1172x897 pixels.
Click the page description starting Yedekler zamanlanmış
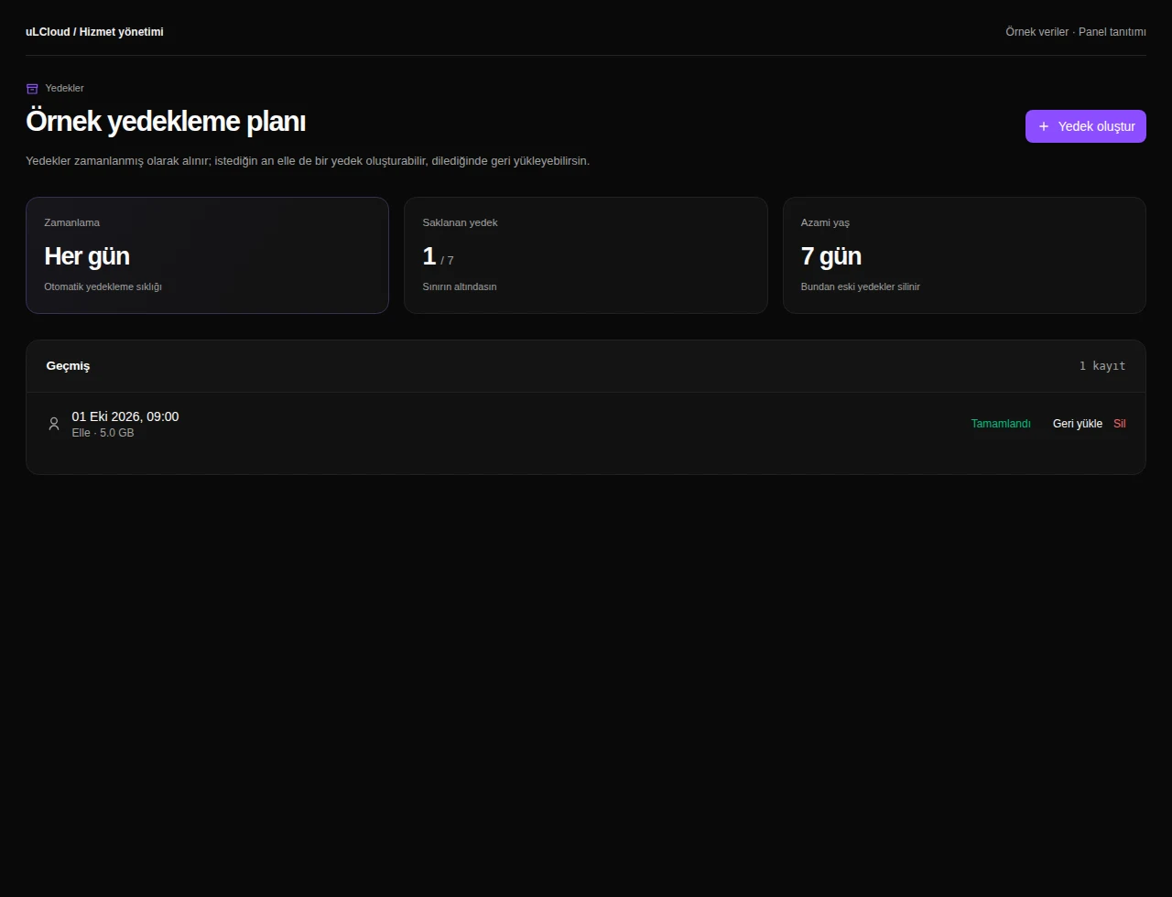[x=308, y=161]
